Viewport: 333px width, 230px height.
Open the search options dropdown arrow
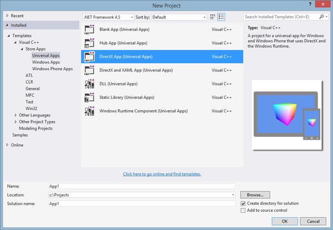(x=326, y=17)
